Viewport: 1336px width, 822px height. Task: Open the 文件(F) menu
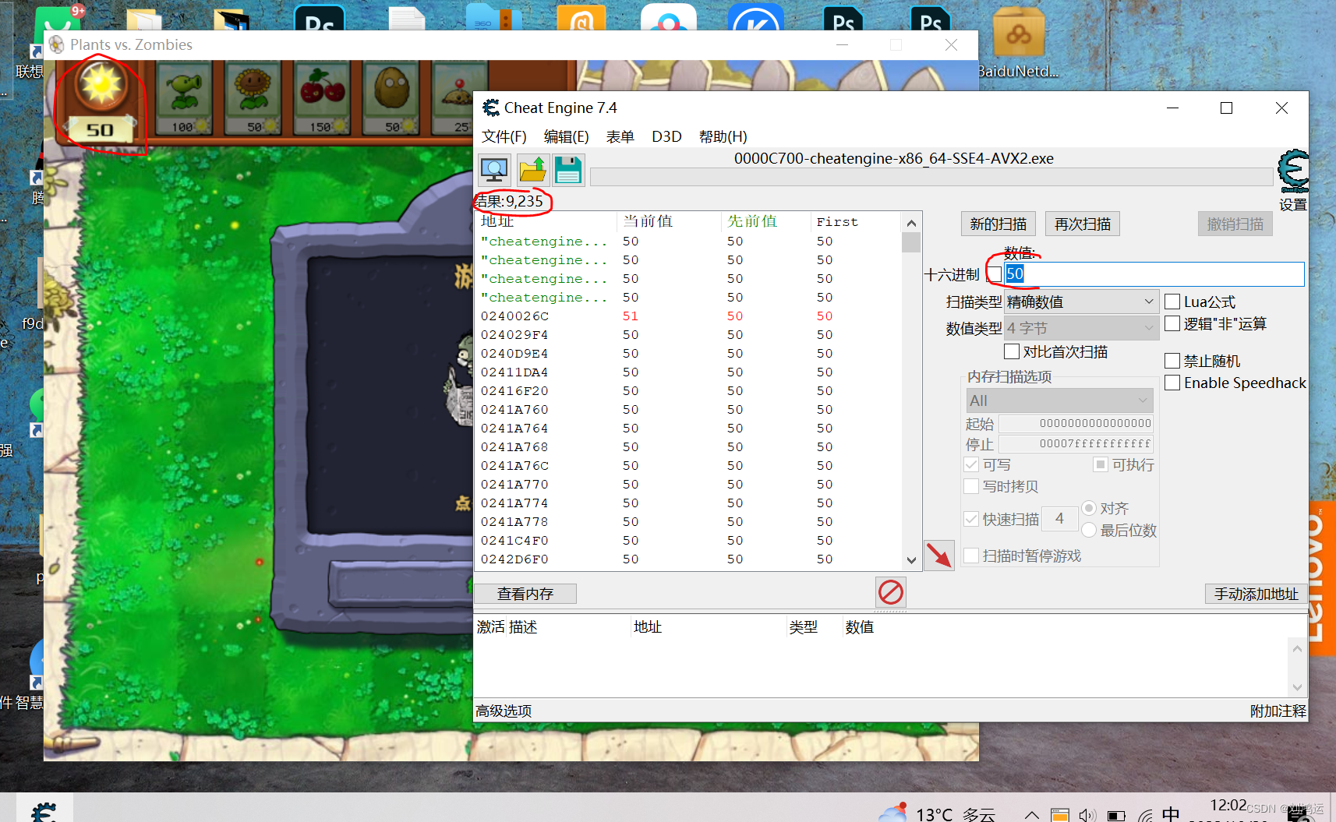pos(504,136)
